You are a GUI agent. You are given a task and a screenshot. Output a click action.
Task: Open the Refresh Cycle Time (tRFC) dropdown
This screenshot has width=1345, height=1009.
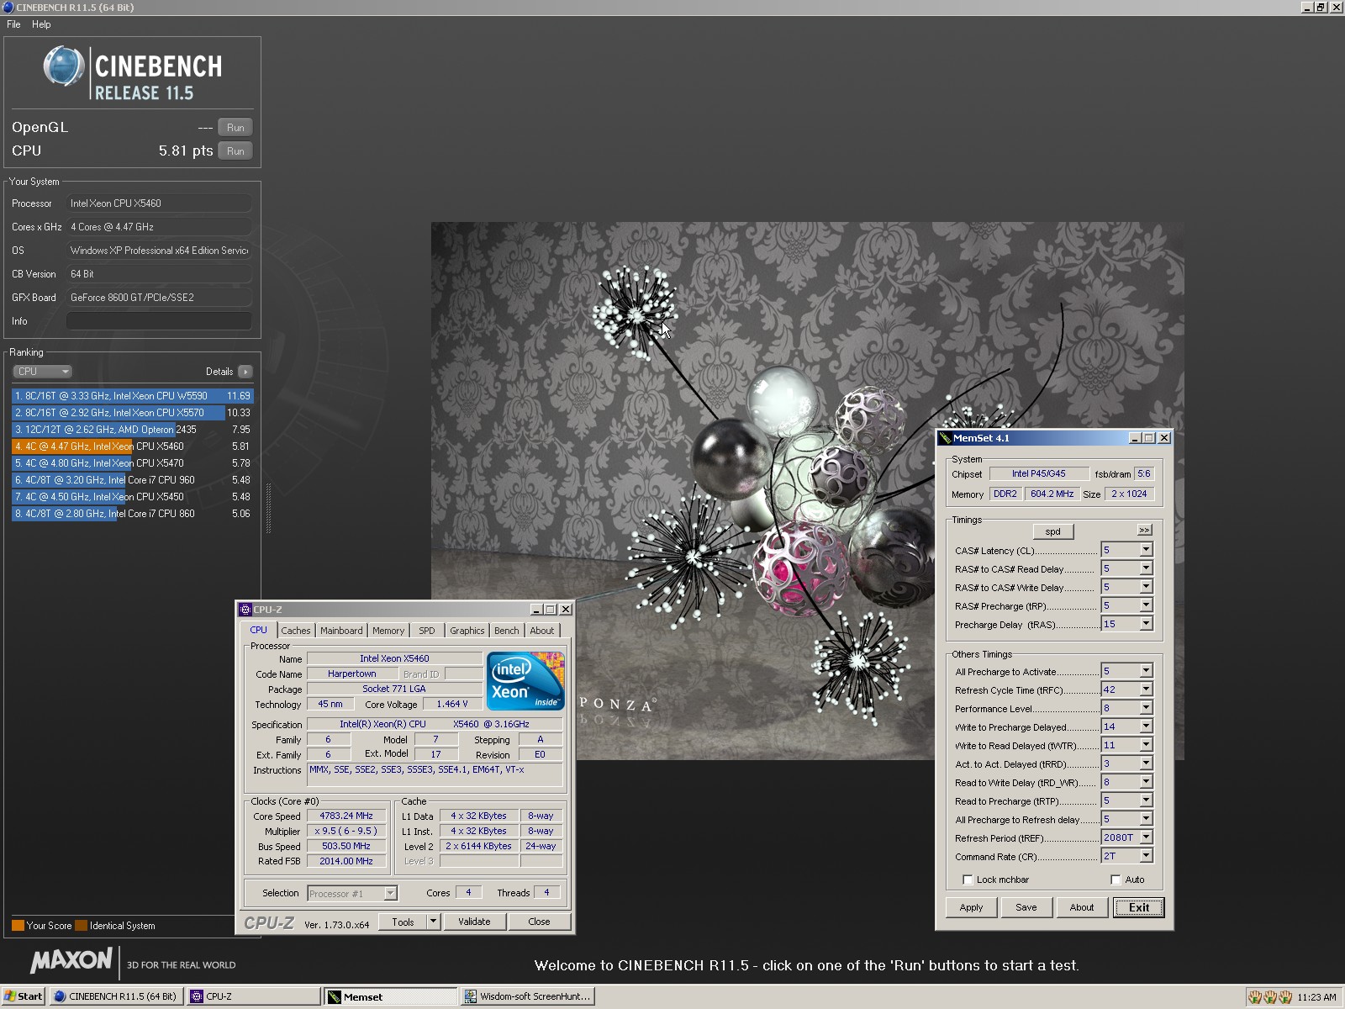pyautogui.click(x=1146, y=689)
